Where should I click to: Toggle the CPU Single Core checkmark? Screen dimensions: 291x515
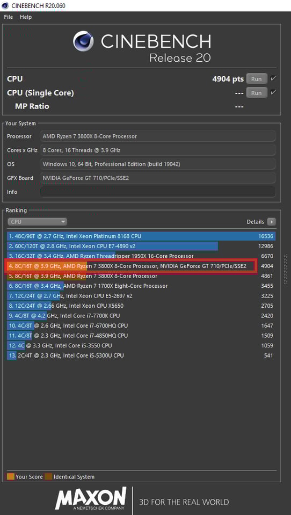pos(273,93)
